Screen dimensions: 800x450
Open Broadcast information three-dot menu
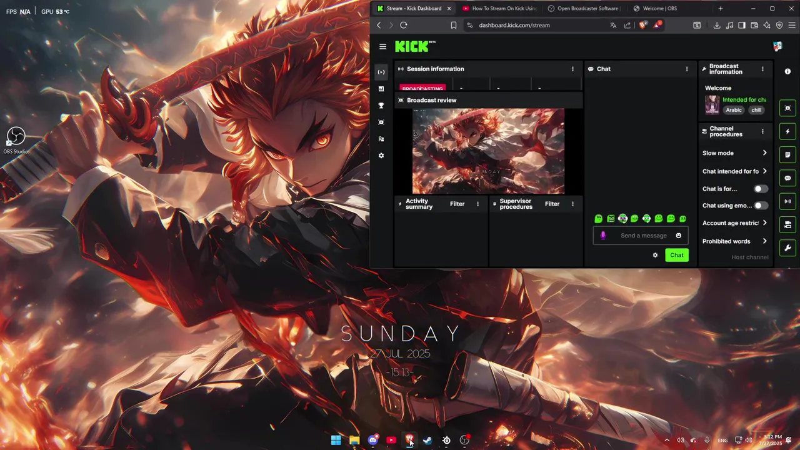click(762, 69)
